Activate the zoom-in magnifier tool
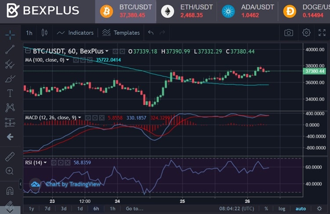 pos(10,171)
